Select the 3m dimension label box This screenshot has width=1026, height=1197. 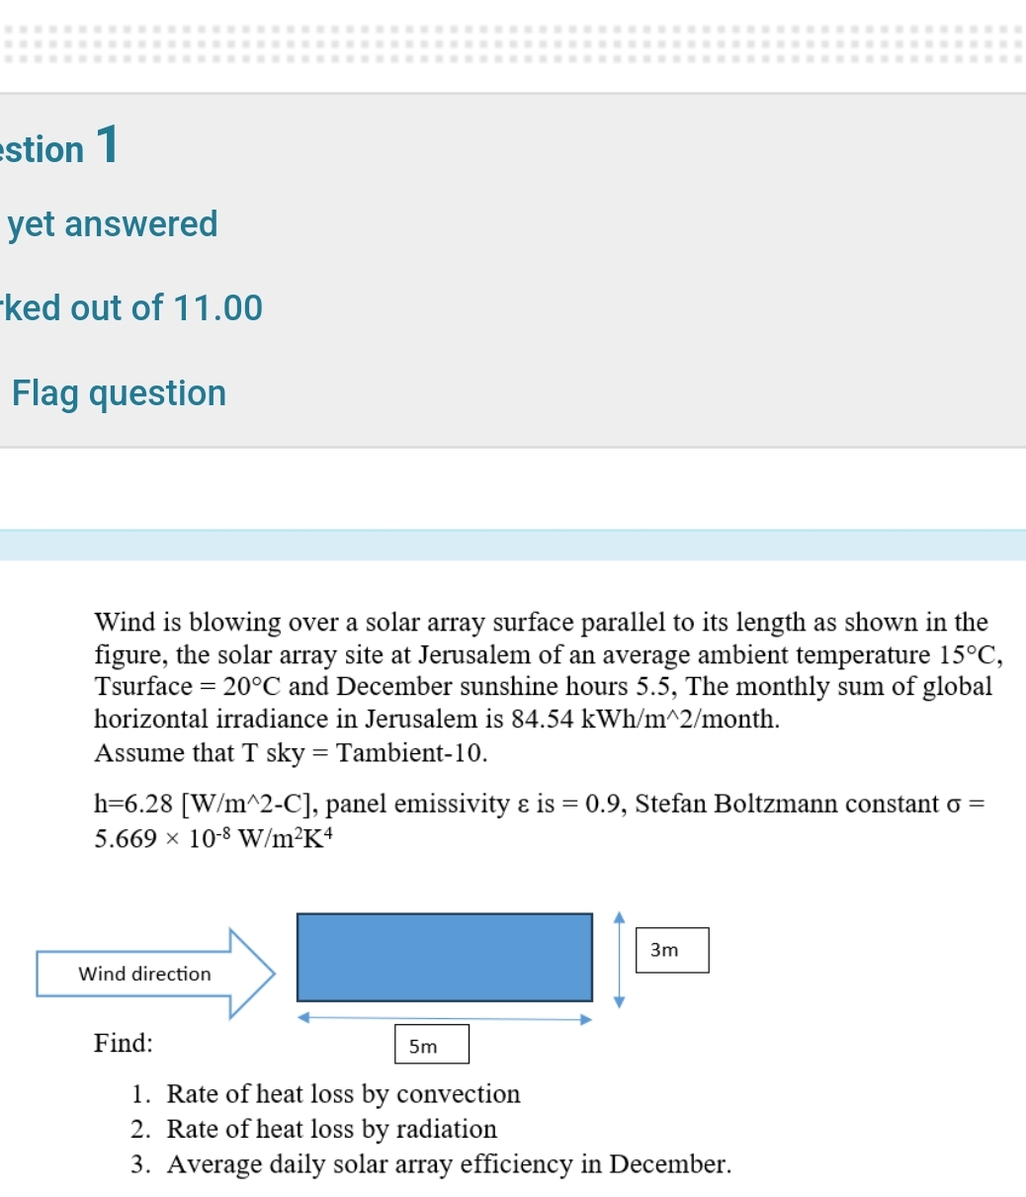[x=671, y=950]
